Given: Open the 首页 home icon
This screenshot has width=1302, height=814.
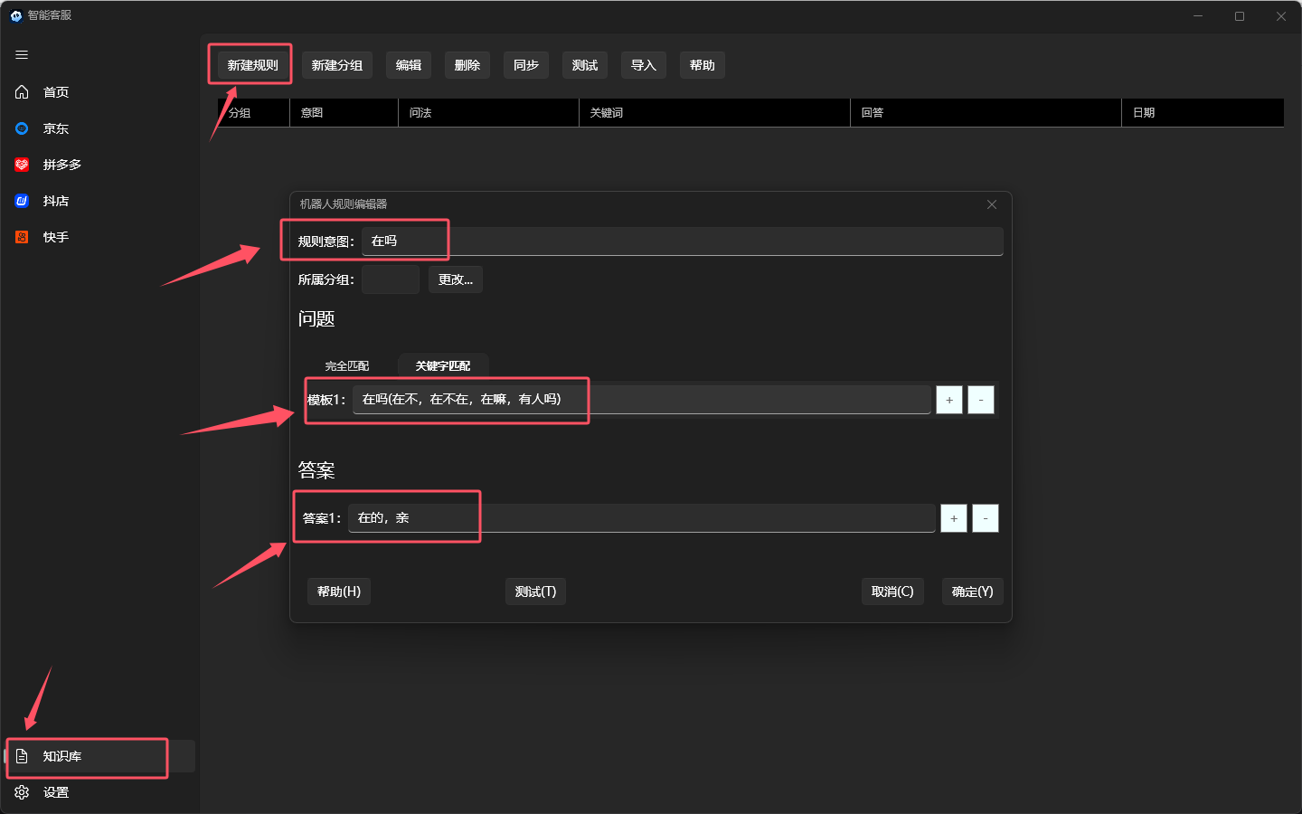Looking at the screenshot, I should click(x=22, y=92).
